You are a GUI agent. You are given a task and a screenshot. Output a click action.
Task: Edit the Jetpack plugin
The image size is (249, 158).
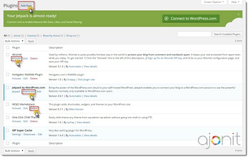39,92
